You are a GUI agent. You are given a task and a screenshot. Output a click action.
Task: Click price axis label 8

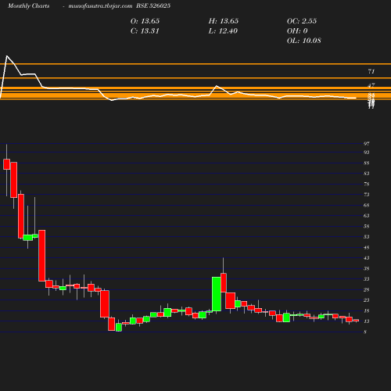pyautogui.click(x=365, y=332)
